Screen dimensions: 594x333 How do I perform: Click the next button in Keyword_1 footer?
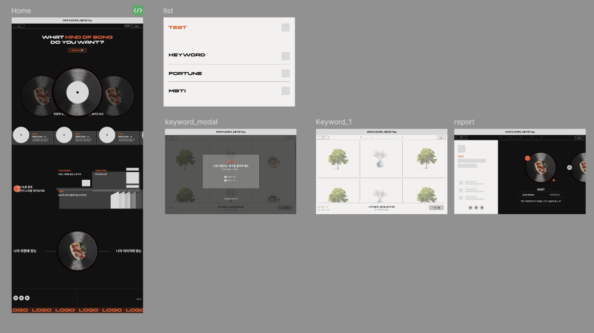tap(437, 207)
